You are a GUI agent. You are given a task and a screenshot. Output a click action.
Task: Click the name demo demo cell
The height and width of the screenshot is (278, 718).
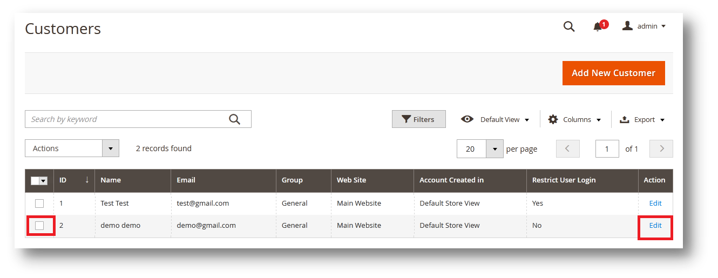[x=120, y=226]
